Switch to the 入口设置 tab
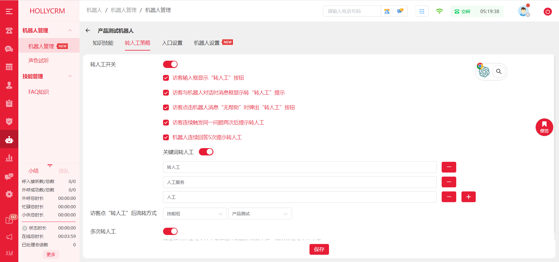 (x=172, y=43)
